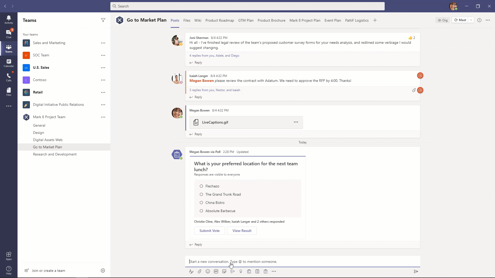
Task: Open the Files app in sidebar
Action: tap(9, 92)
